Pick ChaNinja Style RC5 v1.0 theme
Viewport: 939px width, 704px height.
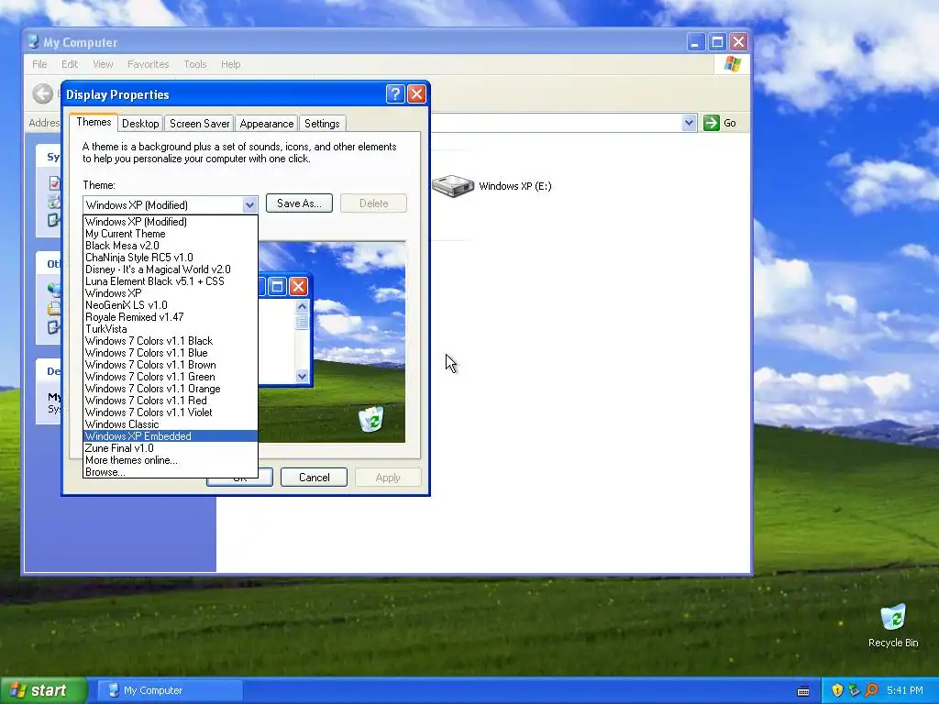[170, 258]
